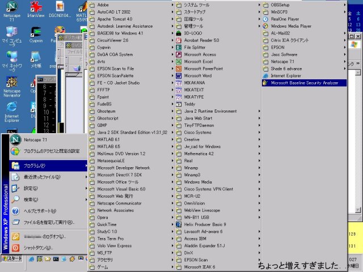Expand the システム ツール submenu
Viewport: 363px width, 272px height.
(217, 5)
